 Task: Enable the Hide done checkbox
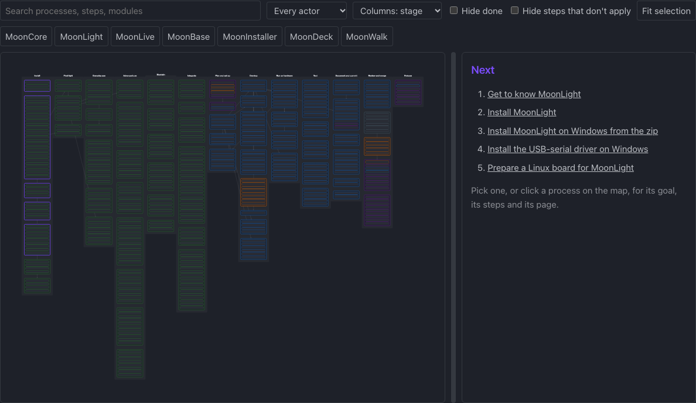[453, 10]
